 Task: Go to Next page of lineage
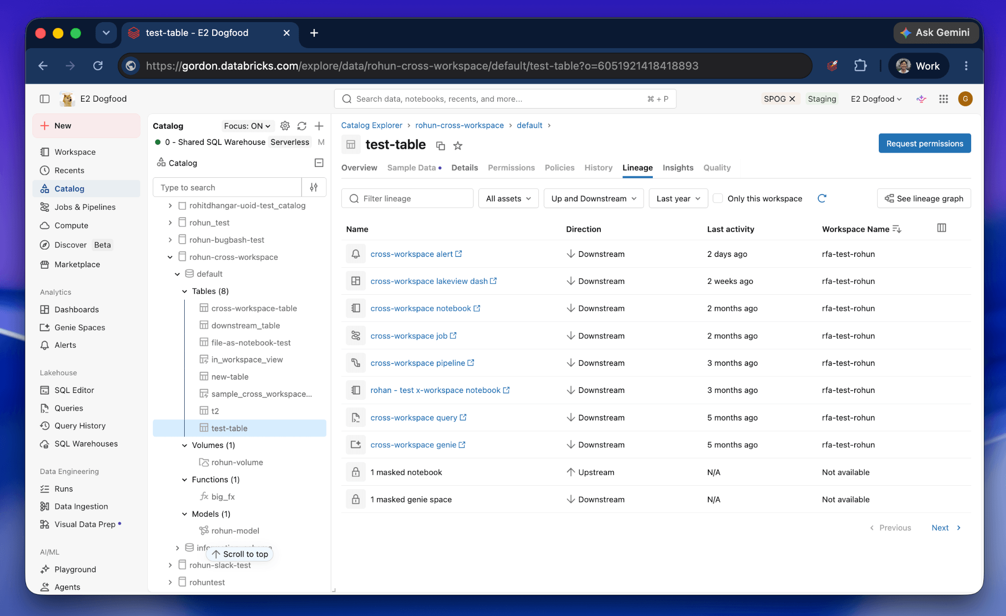click(946, 528)
